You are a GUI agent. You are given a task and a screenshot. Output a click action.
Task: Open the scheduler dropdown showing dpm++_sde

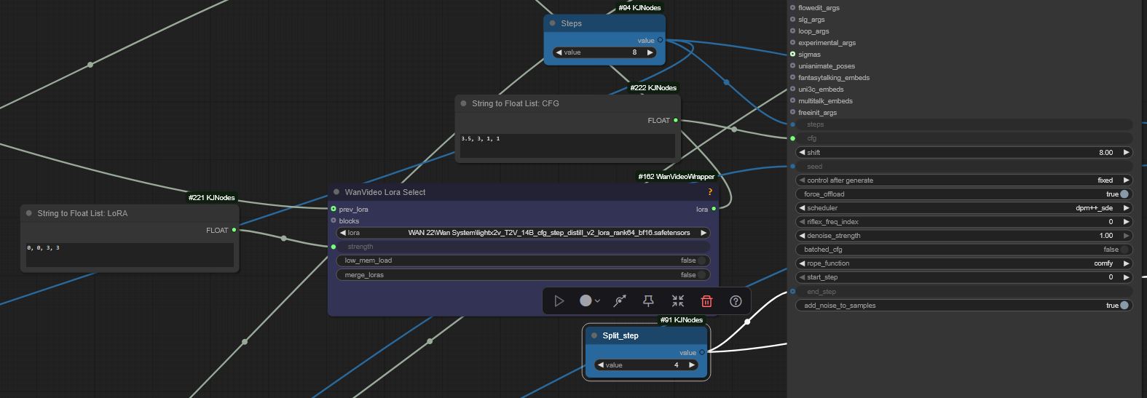point(964,208)
